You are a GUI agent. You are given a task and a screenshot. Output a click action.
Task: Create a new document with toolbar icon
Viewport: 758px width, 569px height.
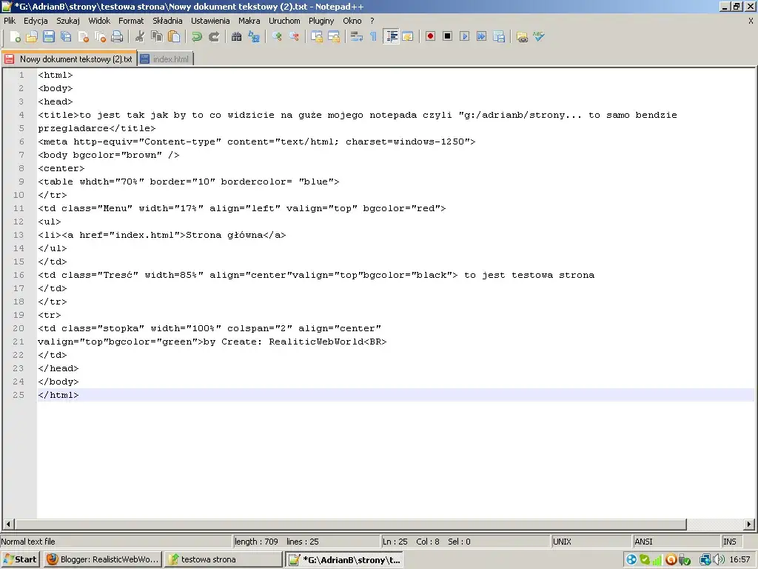coord(15,37)
